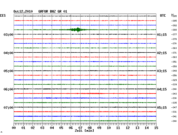178x135 pixels.
Task: Select the DC offset value -378
Action: point(174,39)
